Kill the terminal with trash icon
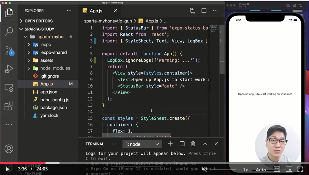This screenshot has height=175, width=309. tap(193, 144)
